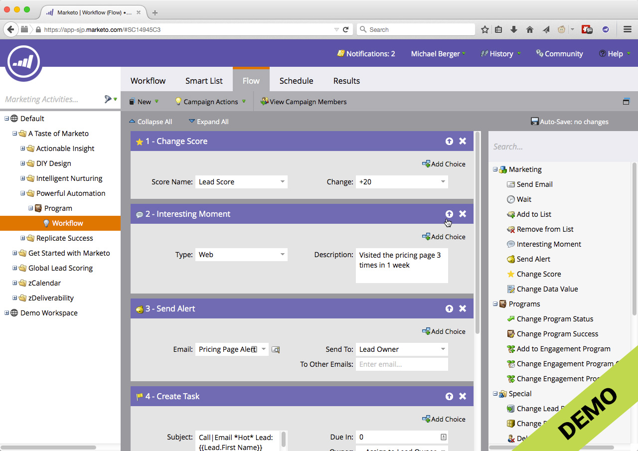The height and width of the screenshot is (451, 638).
Task: Switch to the Smart List tab
Action: [x=204, y=81]
